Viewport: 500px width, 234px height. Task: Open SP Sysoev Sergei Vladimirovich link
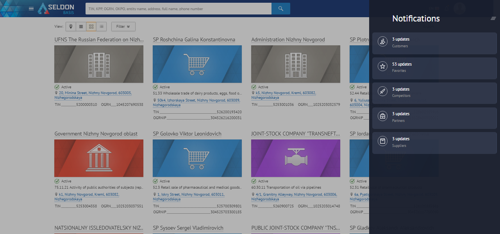tap(188, 228)
